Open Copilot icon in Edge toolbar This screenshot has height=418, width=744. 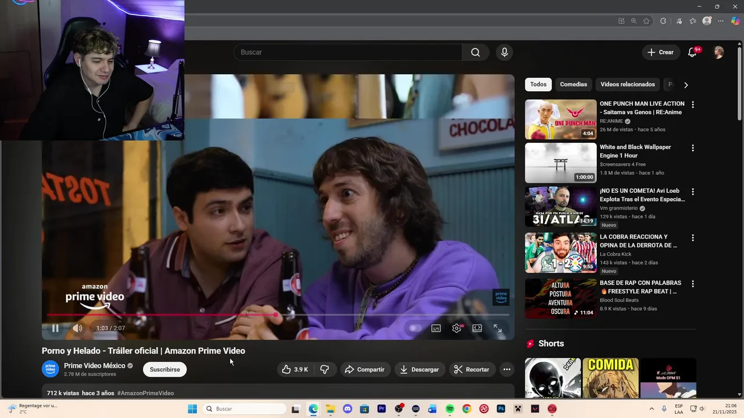click(x=735, y=21)
